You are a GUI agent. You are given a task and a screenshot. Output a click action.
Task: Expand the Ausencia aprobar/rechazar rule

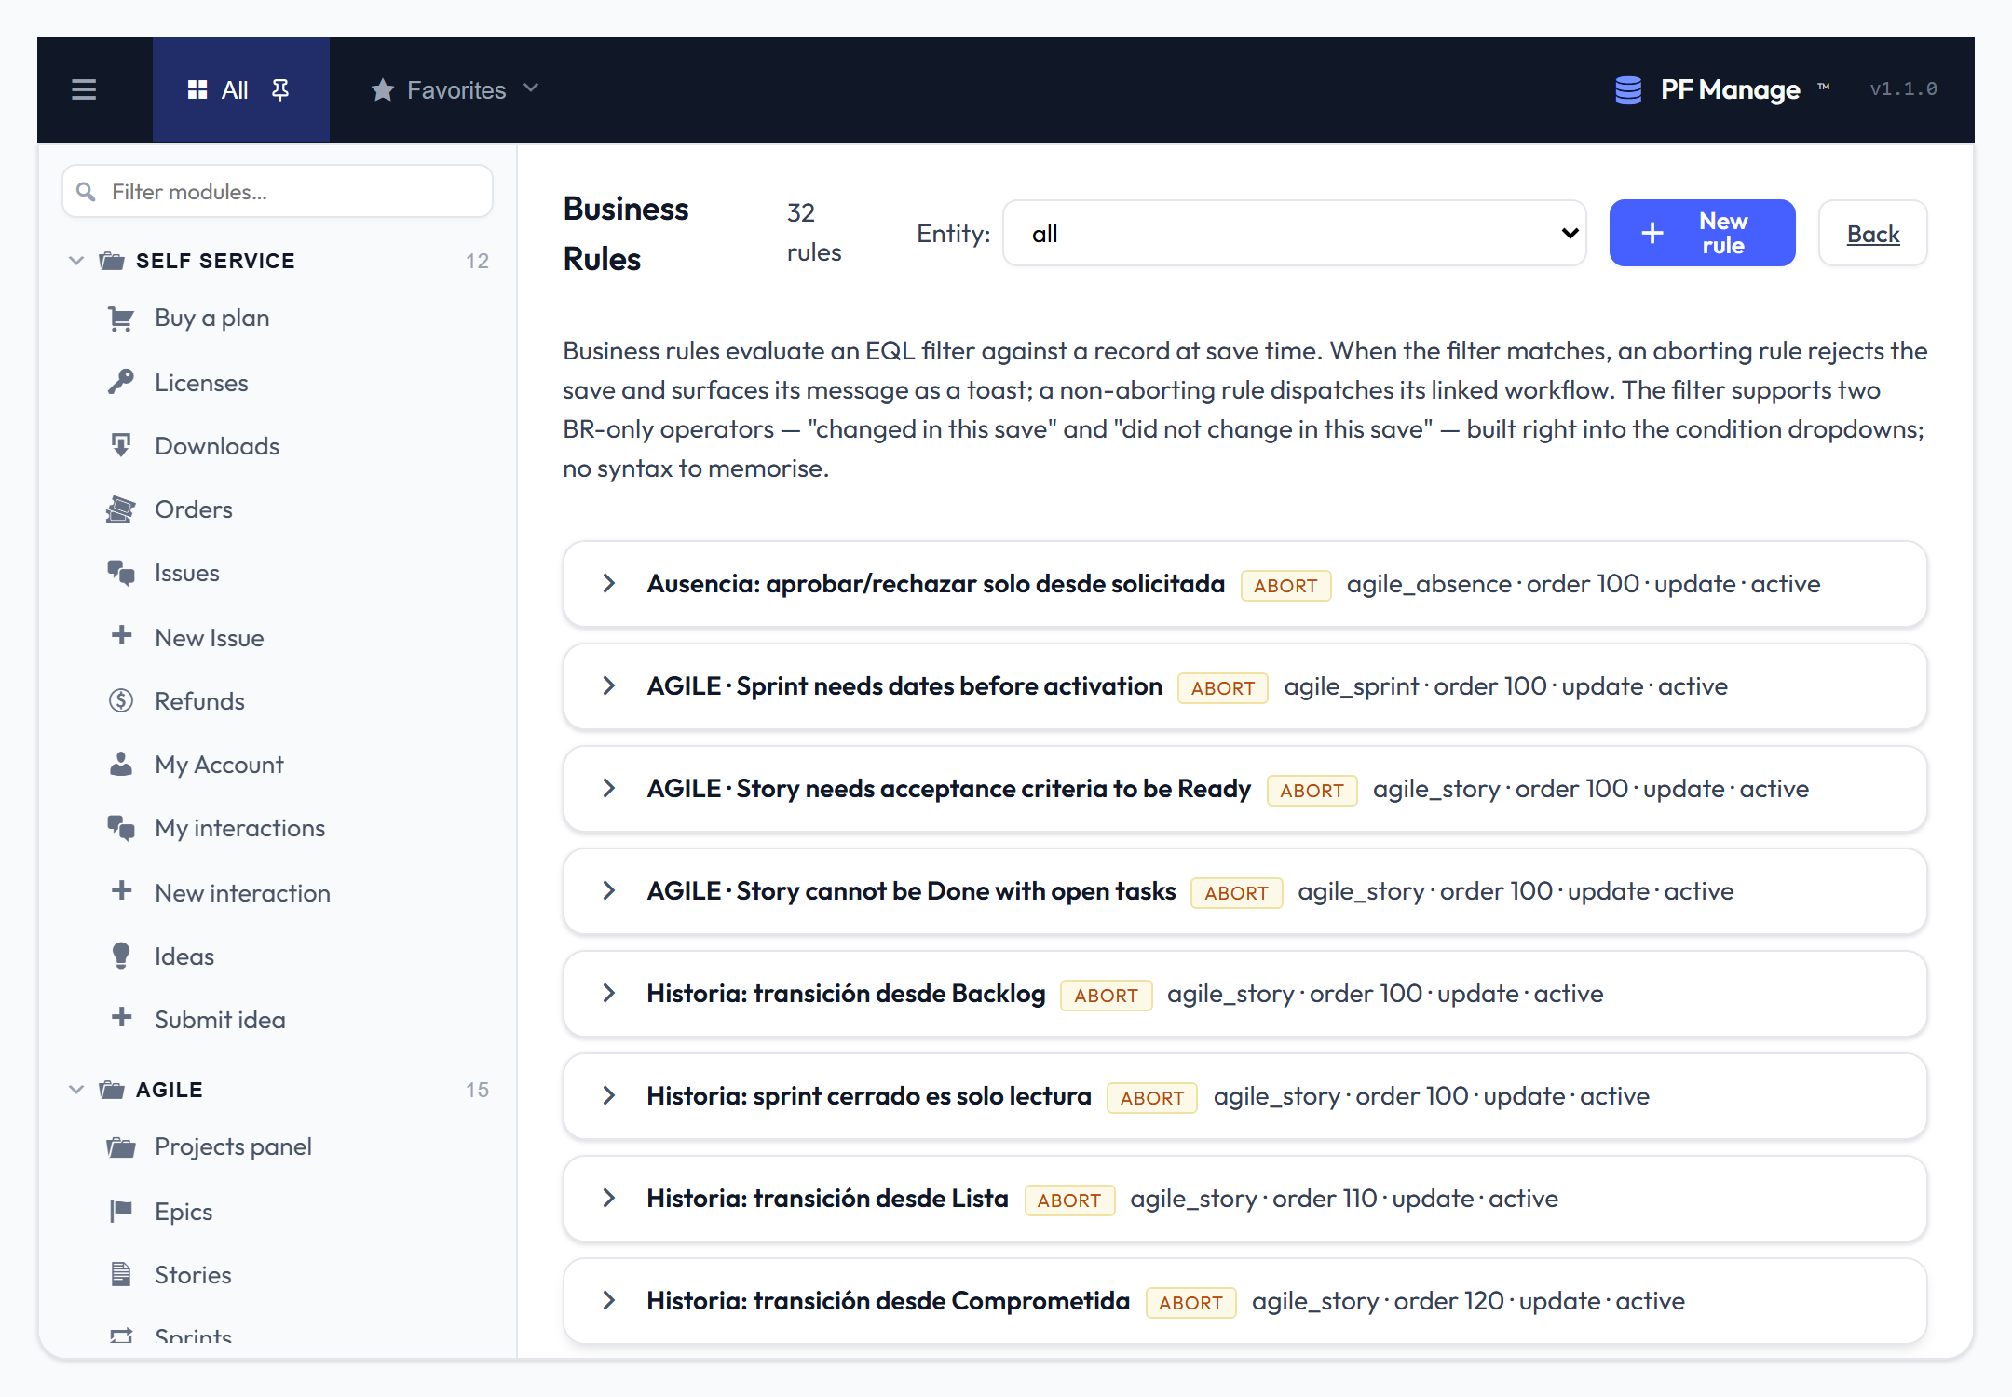pyautogui.click(x=608, y=584)
